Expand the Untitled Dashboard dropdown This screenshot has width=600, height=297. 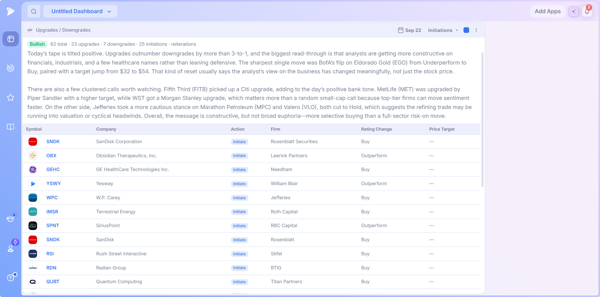pyautogui.click(x=80, y=11)
